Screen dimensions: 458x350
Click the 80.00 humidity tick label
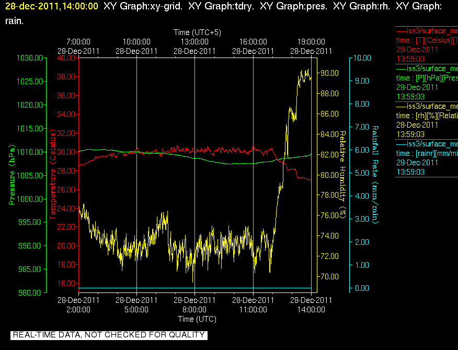[x=330, y=175]
